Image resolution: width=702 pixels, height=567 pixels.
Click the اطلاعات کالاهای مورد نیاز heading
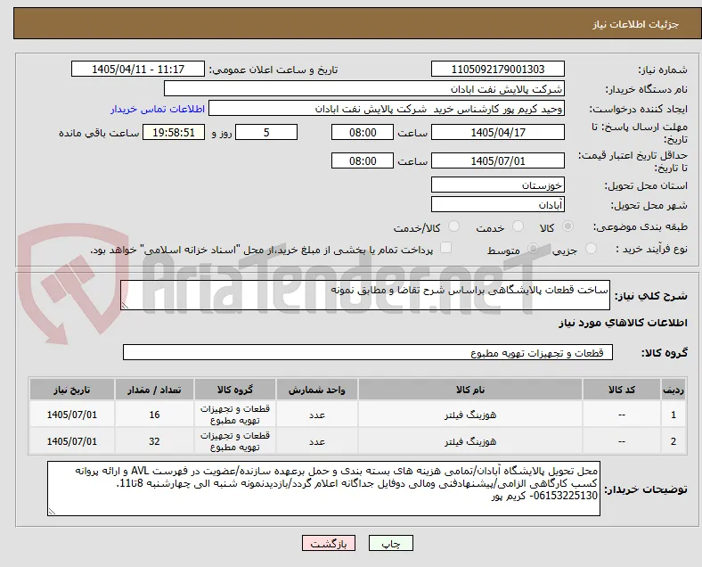[x=623, y=323]
